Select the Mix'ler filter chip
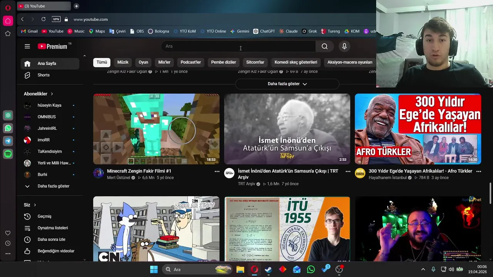Viewport: 493px width, 277px height. (164, 62)
